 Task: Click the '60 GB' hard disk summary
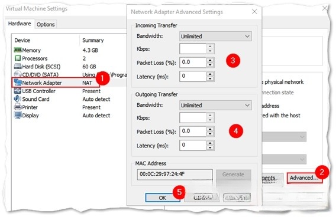tap(89, 67)
